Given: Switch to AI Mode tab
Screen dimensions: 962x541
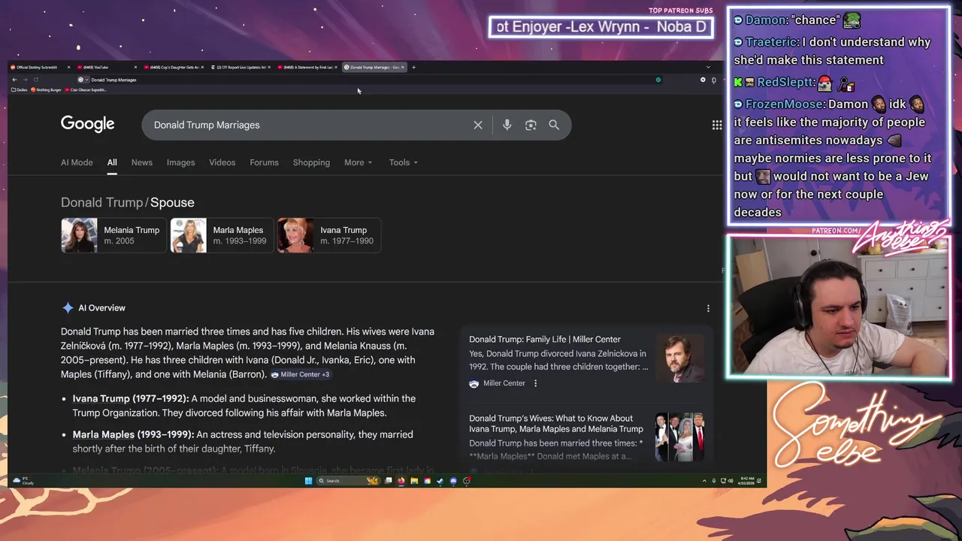Looking at the screenshot, I should [77, 162].
